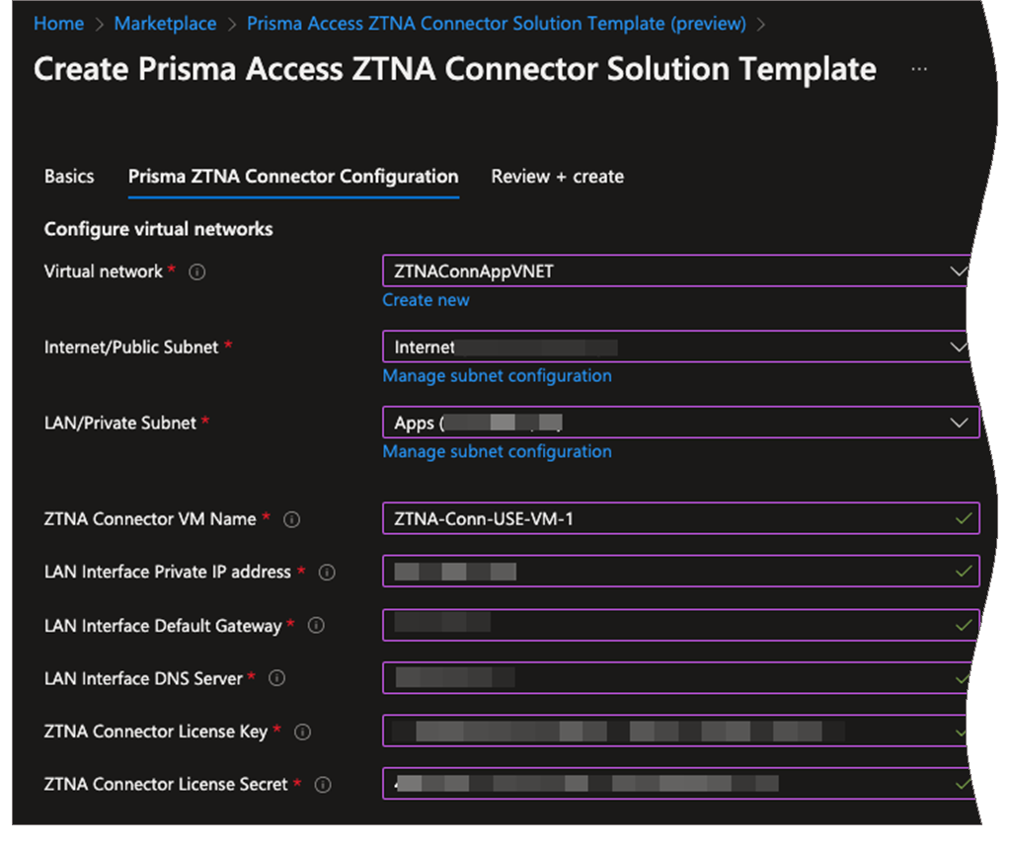Click info icon for ZTNA Connector License Key

302,732
